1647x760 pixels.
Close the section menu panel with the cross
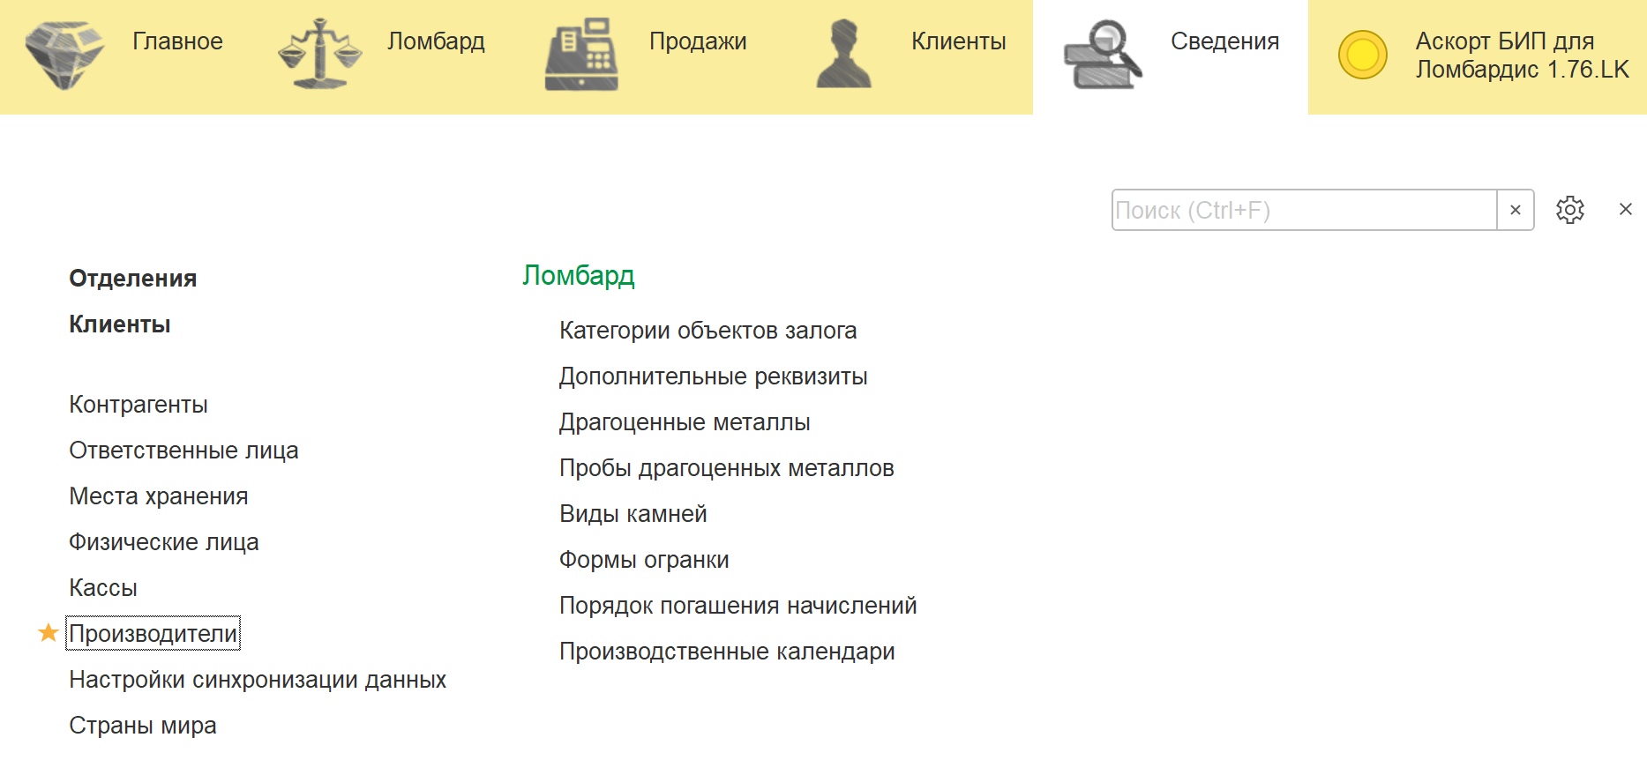(1626, 209)
